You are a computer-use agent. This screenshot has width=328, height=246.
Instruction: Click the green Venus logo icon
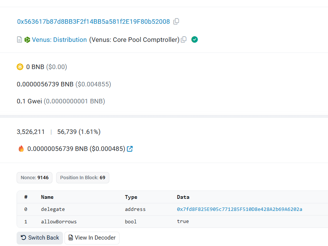[x=27, y=40]
